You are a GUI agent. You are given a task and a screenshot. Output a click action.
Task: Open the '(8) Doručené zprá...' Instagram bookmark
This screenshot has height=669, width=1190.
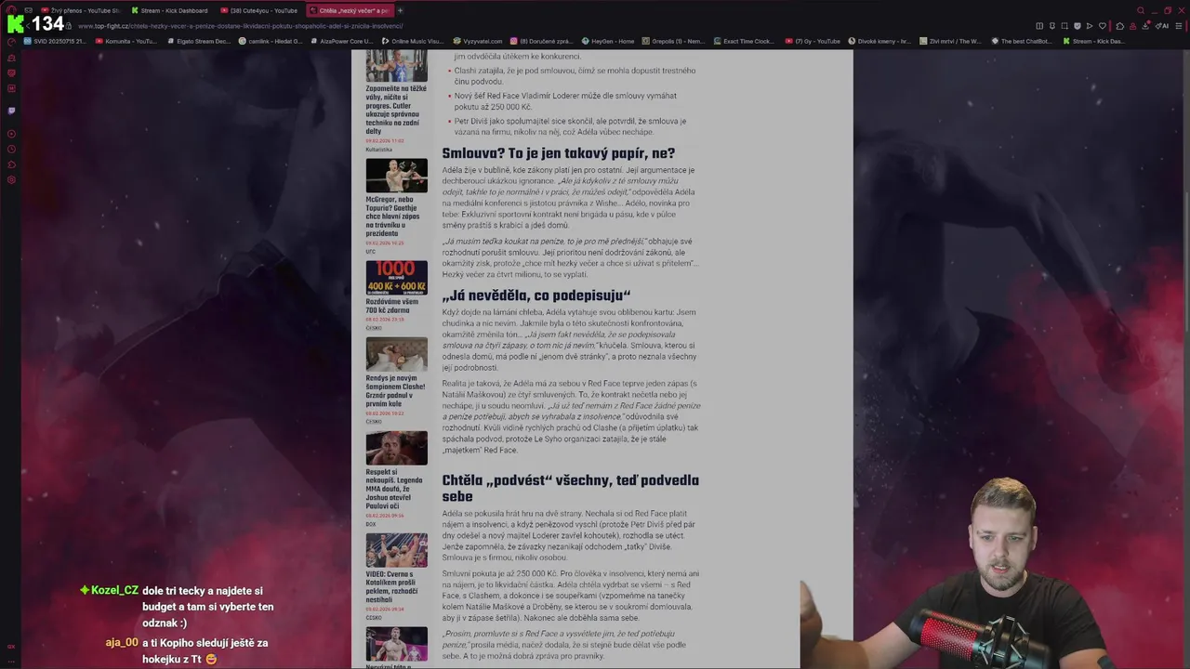(x=541, y=41)
